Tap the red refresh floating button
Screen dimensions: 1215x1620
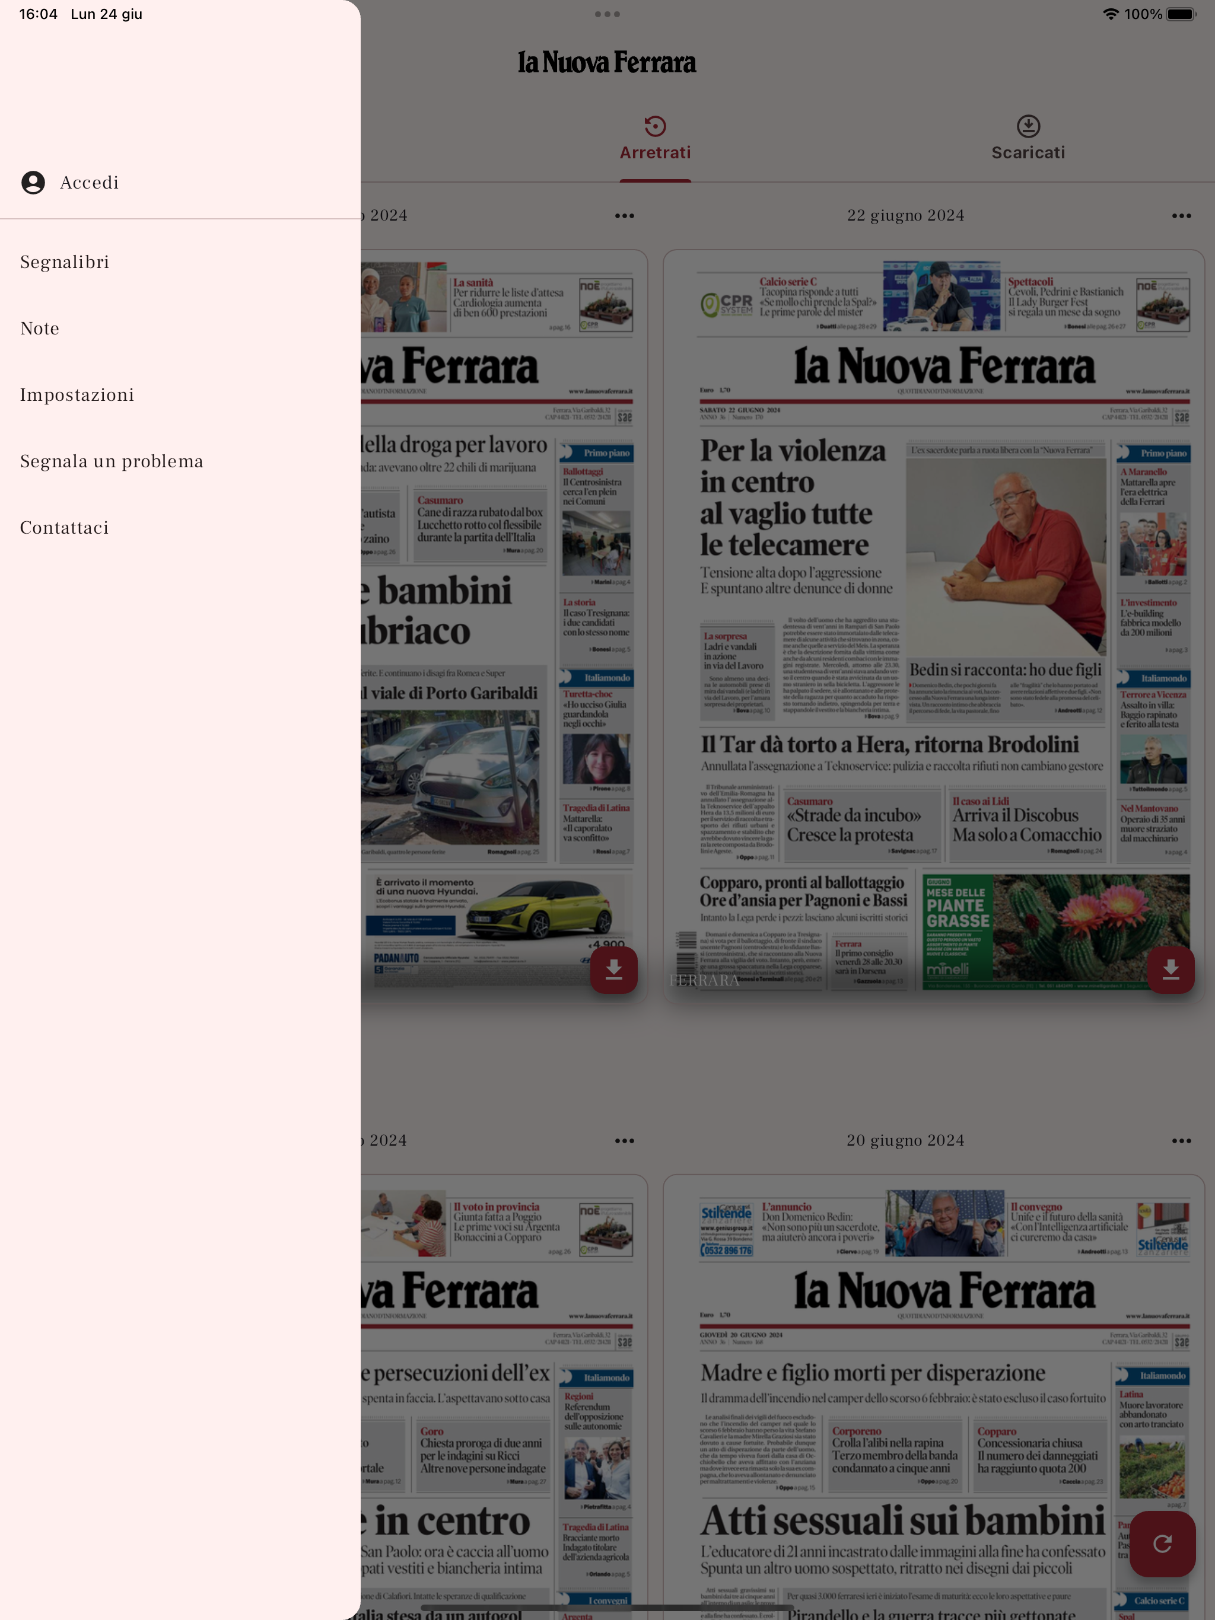click(1162, 1544)
